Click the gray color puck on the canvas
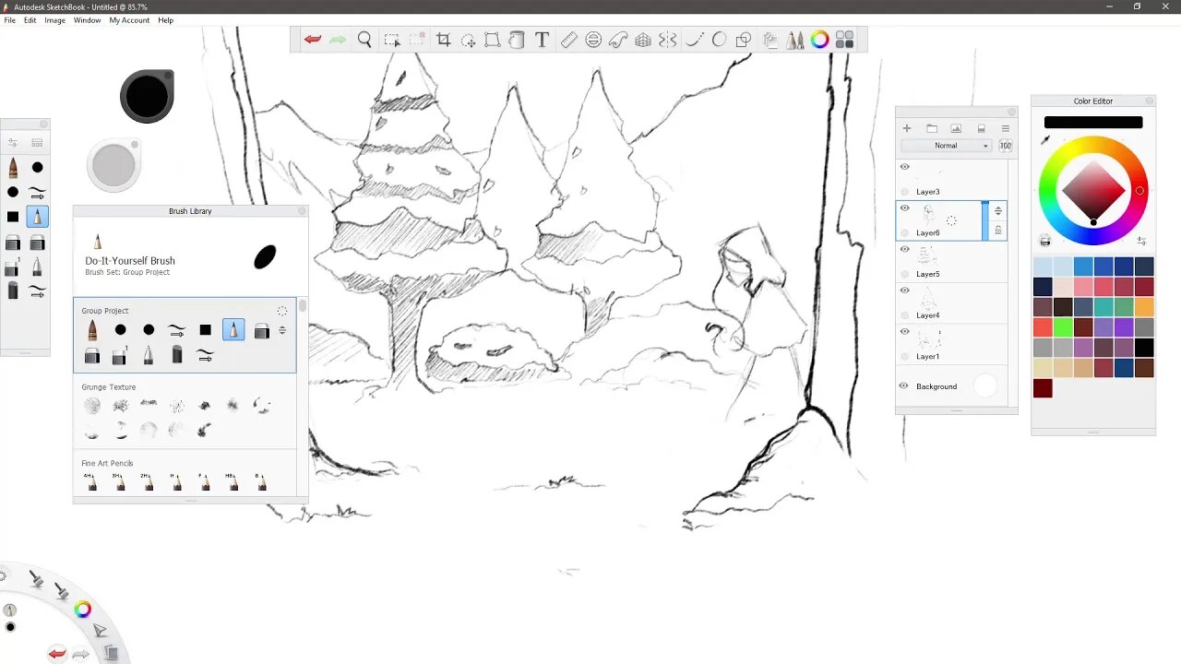Image resolution: width=1181 pixels, height=664 pixels. [113, 166]
